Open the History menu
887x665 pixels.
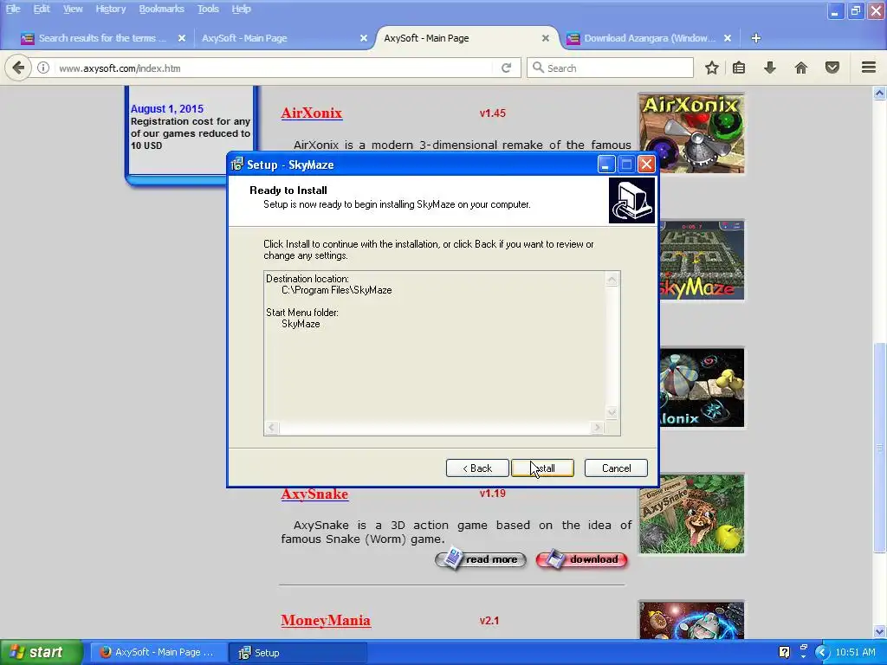coord(110,9)
